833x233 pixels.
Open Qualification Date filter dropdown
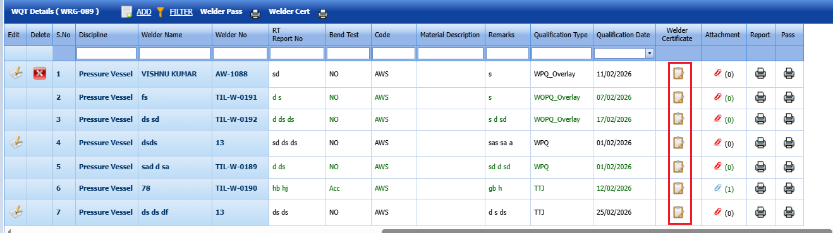tap(649, 54)
